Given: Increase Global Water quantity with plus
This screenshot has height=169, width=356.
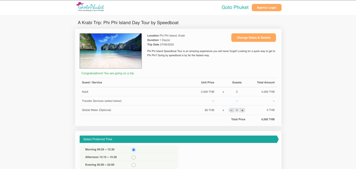Looking at the screenshot, I should [x=242, y=110].
